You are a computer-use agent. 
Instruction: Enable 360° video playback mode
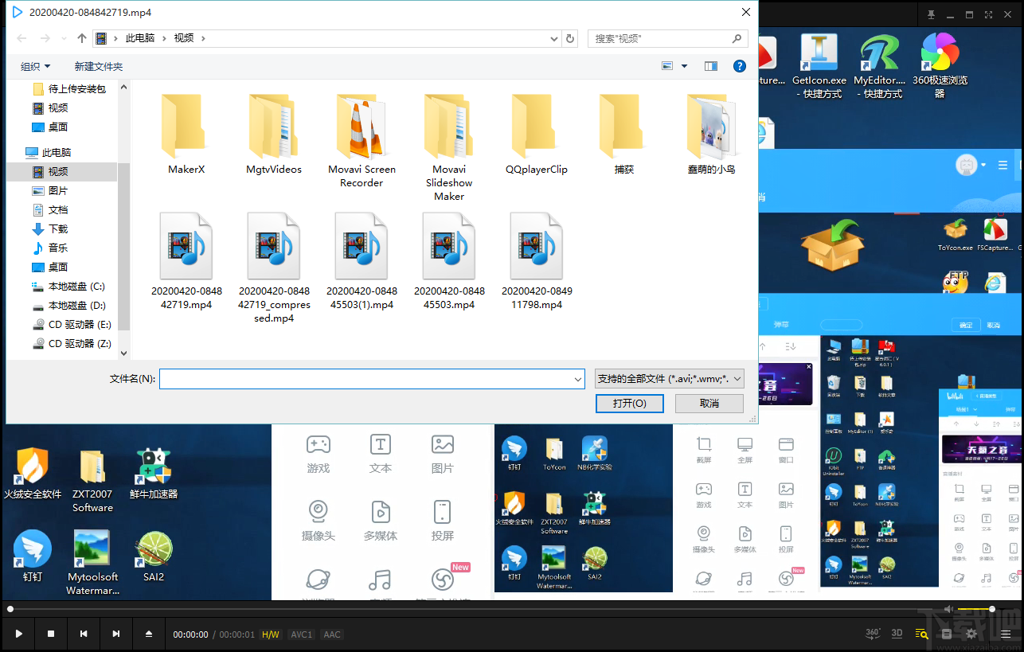[x=872, y=633]
